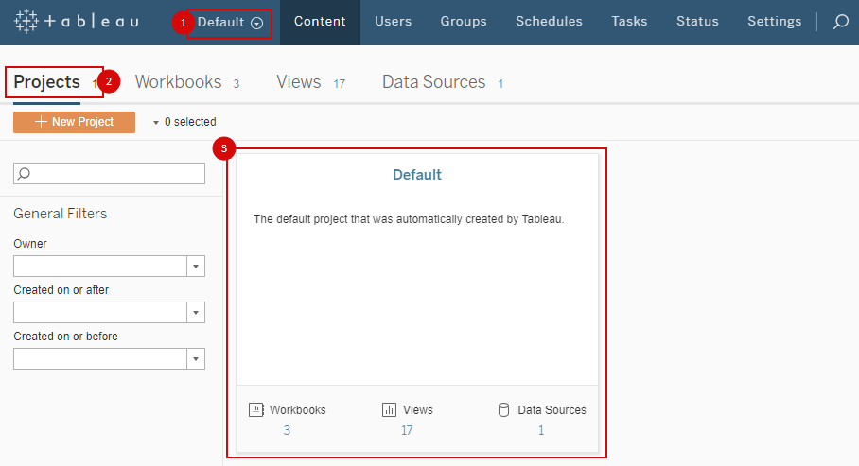Open the 0 selected actions dropdown
Viewport: 859px width, 466px height.
pyautogui.click(x=184, y=122)
